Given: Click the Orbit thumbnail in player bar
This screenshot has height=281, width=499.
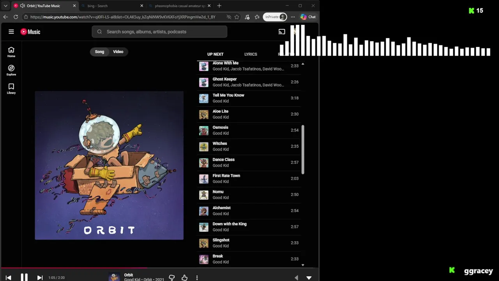Looking at the screenshot, I should 114,277.
